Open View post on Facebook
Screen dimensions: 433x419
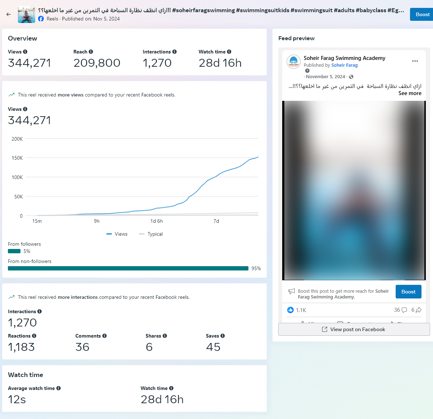(354, 329)
